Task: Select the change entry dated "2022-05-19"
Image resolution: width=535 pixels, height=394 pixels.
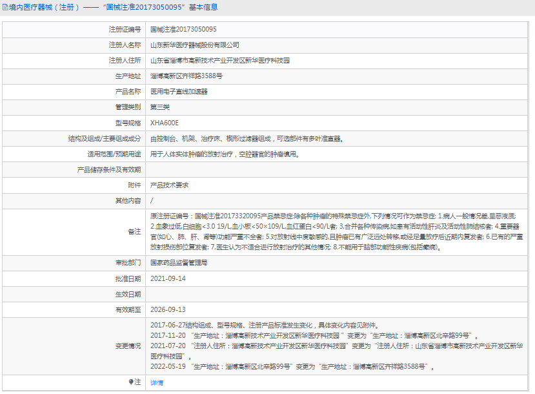Action: click(x=292, y=367)
